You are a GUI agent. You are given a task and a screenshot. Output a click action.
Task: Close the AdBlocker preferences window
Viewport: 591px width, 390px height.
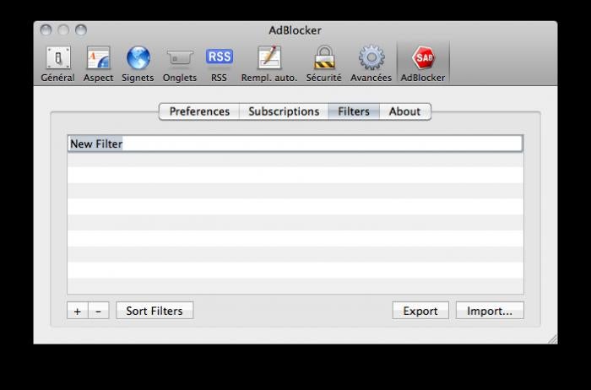point(46,30)
